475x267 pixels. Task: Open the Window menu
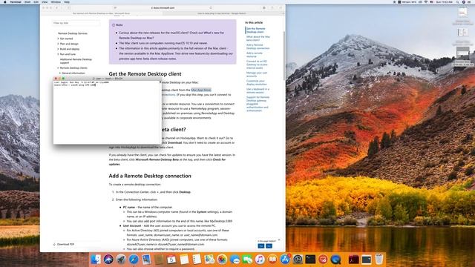coord(56,2)
